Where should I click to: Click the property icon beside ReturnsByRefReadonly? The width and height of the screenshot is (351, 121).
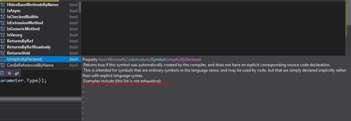(2, 47)
